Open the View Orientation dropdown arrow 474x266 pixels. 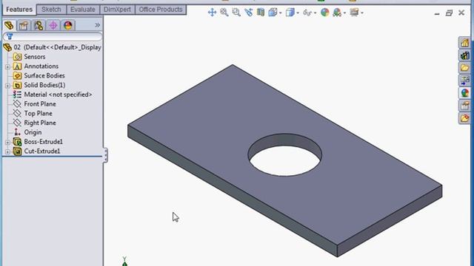281,13
